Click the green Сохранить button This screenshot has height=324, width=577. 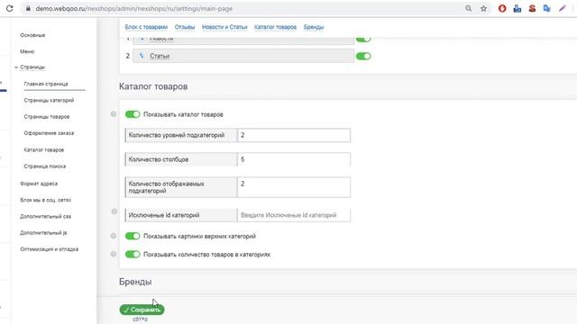tap(142, 310)
